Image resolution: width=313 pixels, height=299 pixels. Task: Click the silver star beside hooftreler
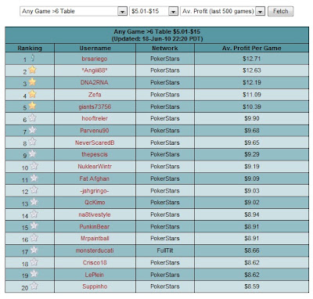(32, 117)
